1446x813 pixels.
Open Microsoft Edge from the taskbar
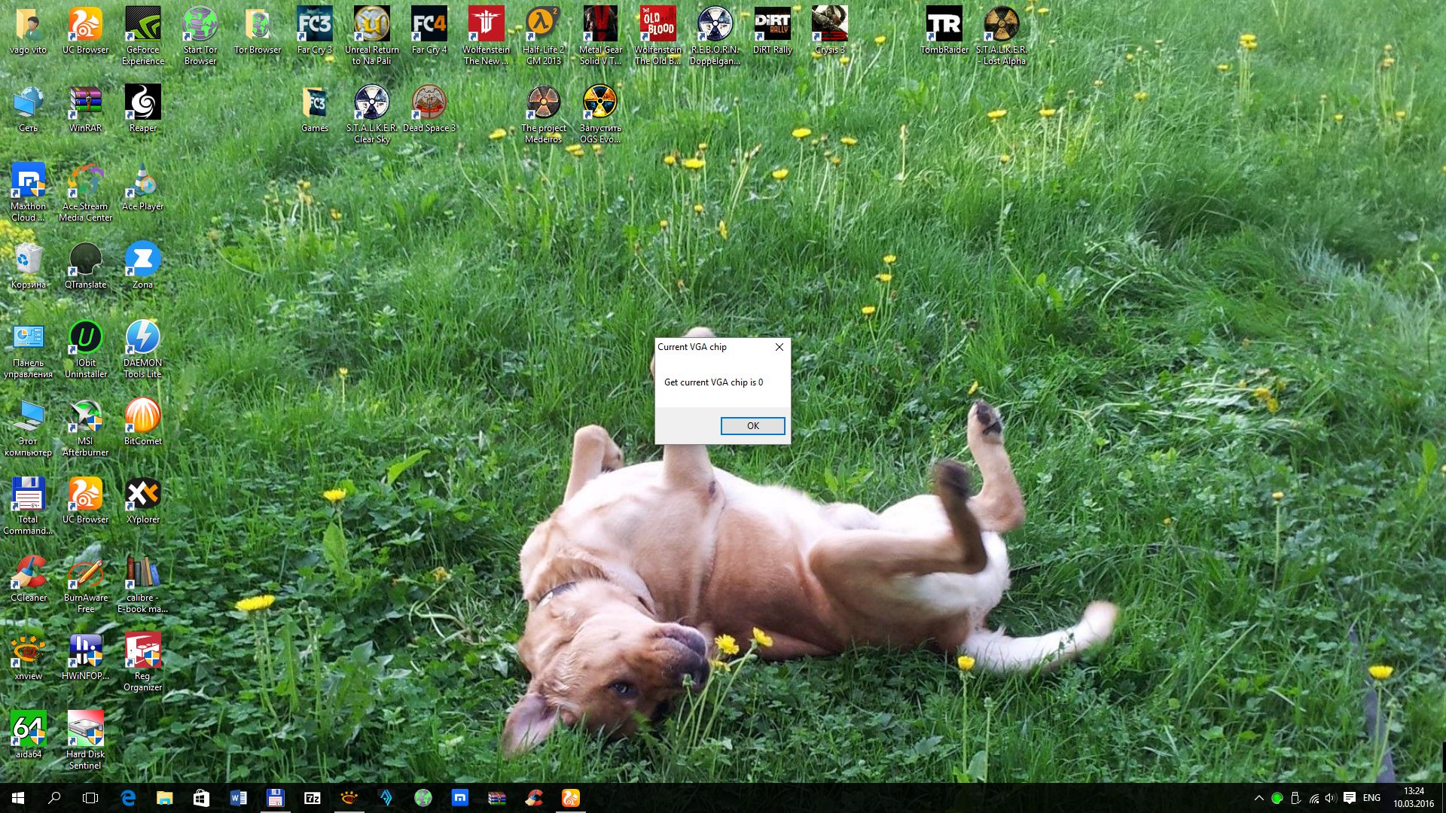(128, 798)
